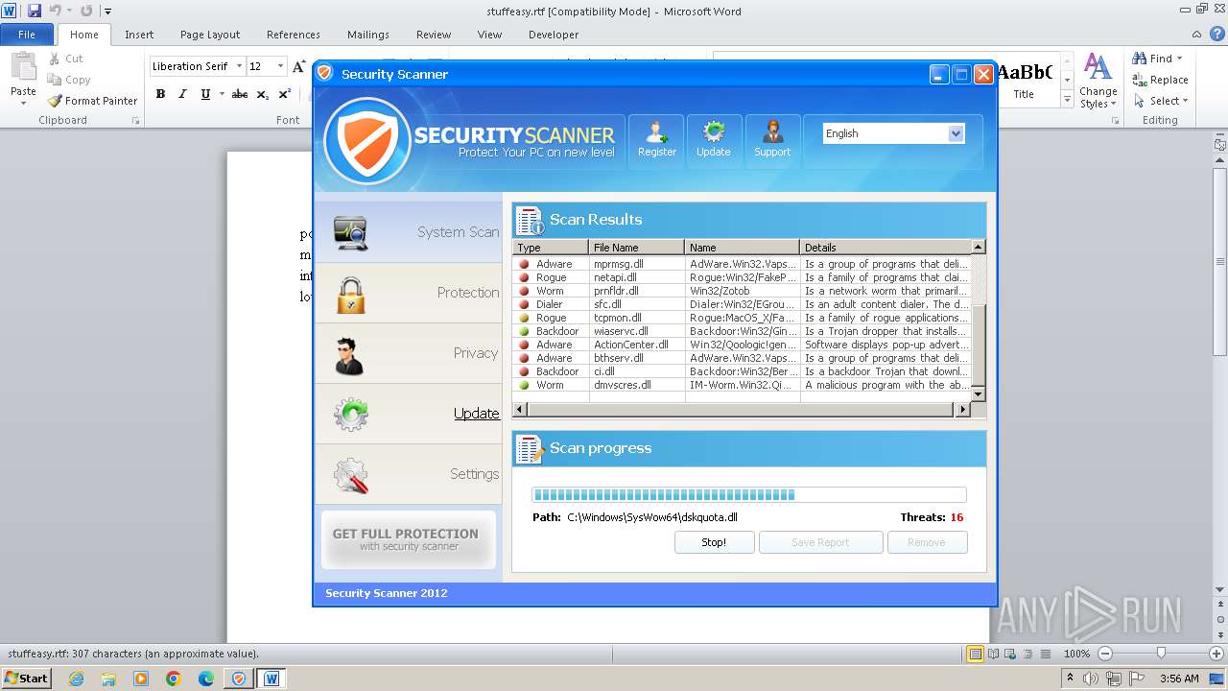Open the System Scan section
1228x691 pixels.
(409, 232)
